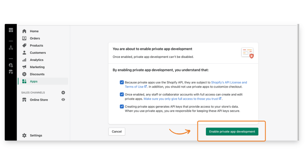Click the Analytics bar chart icon

pyautogui.click(x=24, y=60)
